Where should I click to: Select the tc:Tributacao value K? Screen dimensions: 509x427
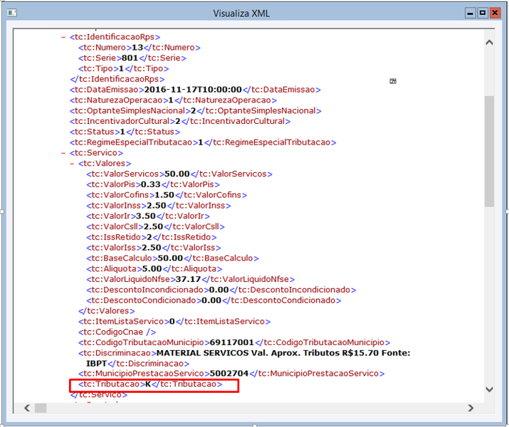[x=148, y=384]
